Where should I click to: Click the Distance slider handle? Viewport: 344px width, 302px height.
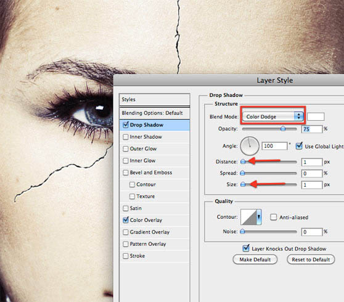tap(243, 161)
